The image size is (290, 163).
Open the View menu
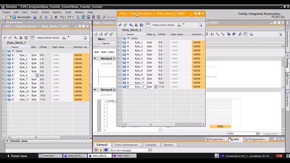pos(25,12)
